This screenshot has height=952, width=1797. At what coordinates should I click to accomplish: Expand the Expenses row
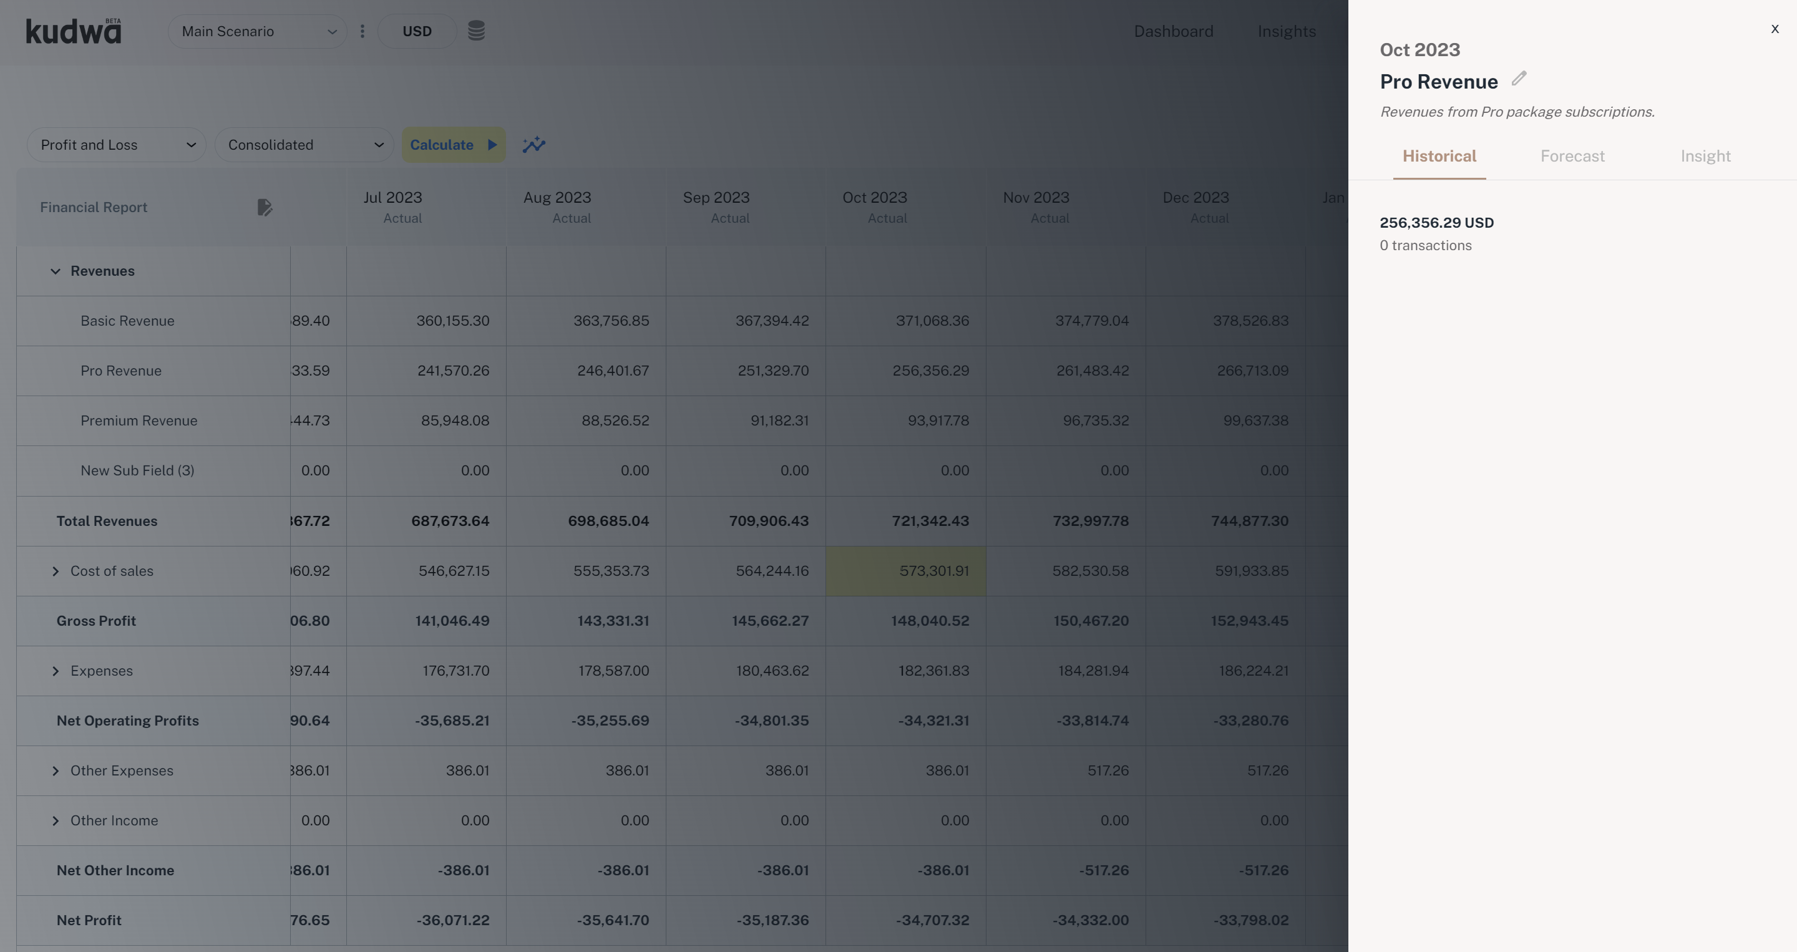coord(56,671)
